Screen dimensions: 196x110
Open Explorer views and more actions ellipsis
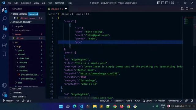point(41,9)
